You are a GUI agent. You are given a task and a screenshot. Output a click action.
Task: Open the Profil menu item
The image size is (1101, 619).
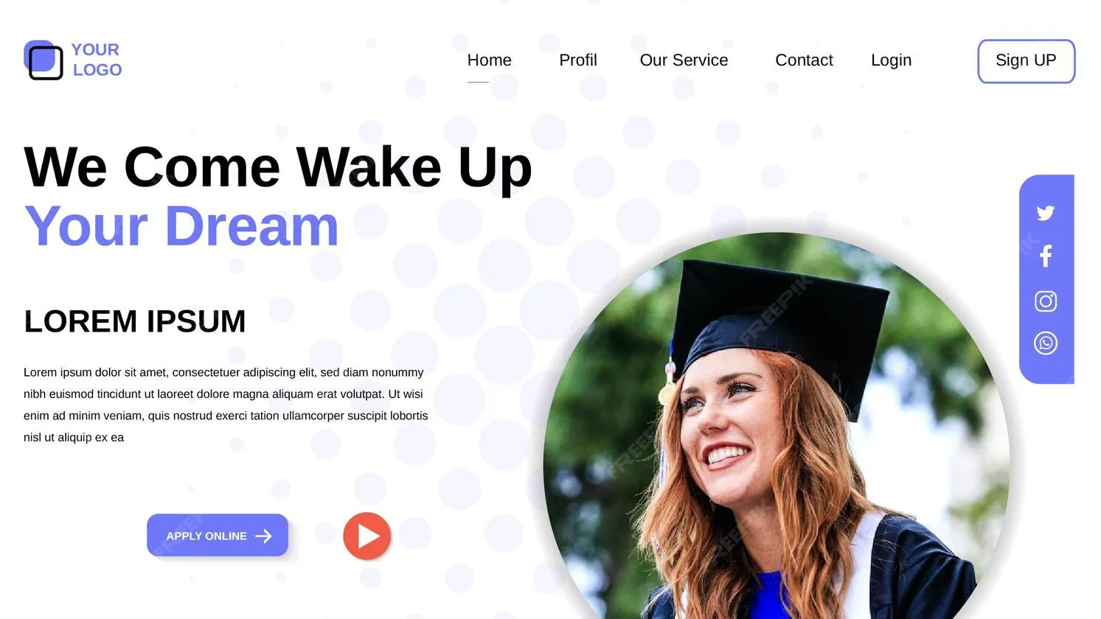577,60
